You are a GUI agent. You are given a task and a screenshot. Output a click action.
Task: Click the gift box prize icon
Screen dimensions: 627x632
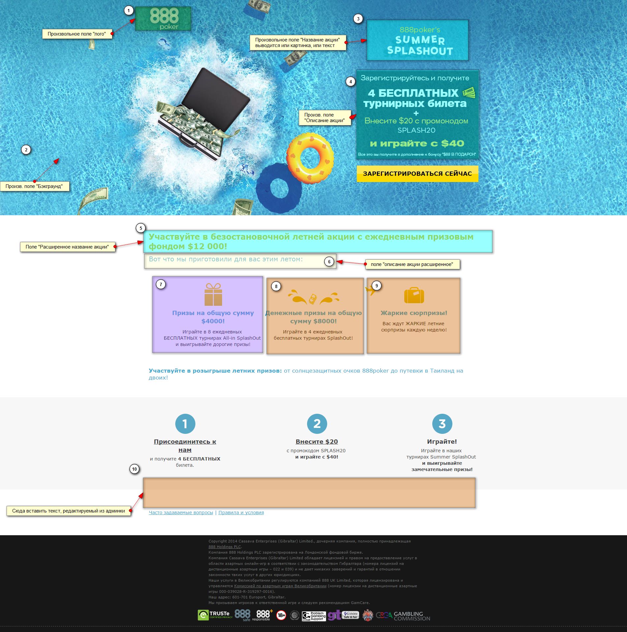(x=213, y=295)
